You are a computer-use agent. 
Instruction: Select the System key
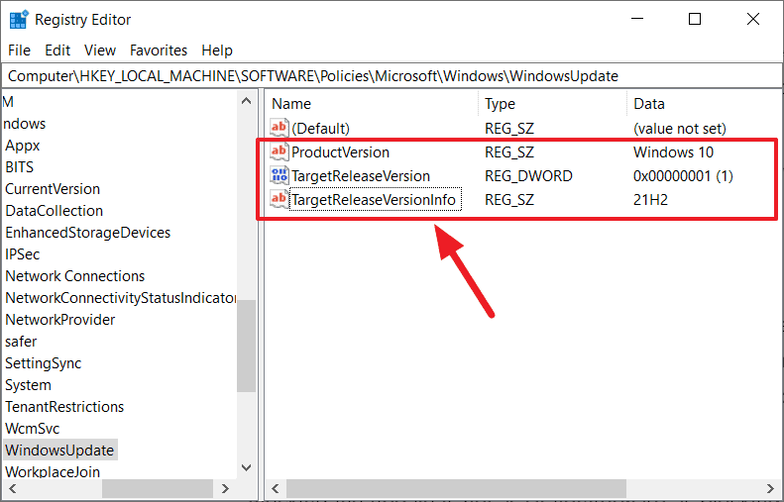(x=28, y=385)
